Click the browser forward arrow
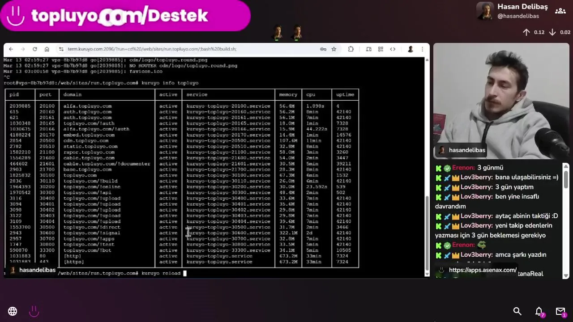 (22, 49)
